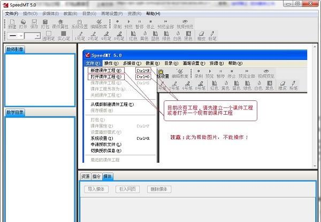Screen dimensions: 321x222
Task: Click the 停止 stop icon
Action: pos(150,24)
